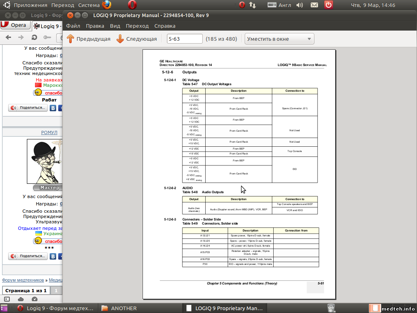Open keyboard layout indicator 'Англ'
The width and height of the screenshot is (417, 313).
[279, 5]
